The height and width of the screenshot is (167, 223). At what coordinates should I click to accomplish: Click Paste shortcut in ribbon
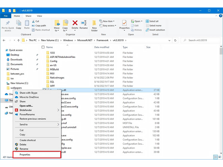pyautogui.click(x=41, y=30)
